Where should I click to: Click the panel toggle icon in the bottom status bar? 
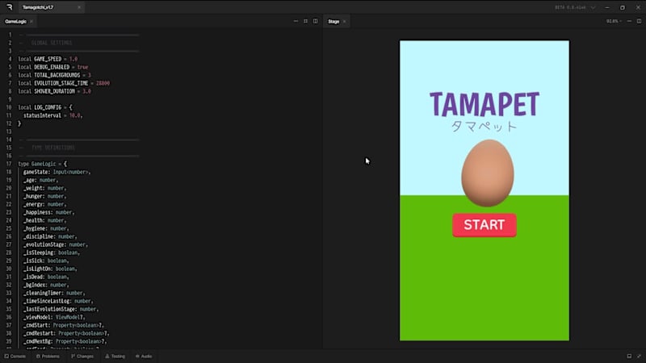point(629,357)
